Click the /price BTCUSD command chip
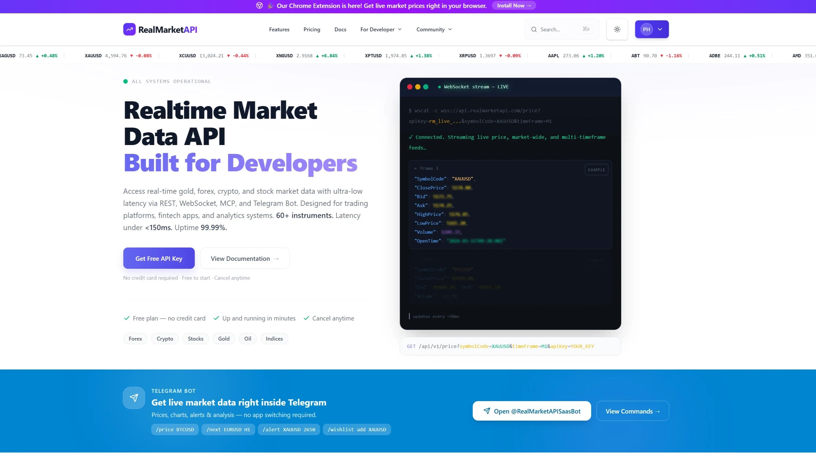 [175, 429]
